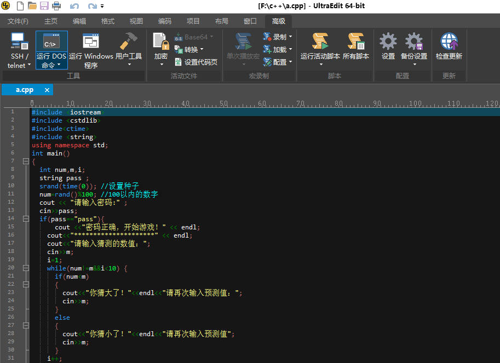Collapse the while loop fold at line 20
Image resolution: width=500 pixels, height=363 pixels.
click(x=25, y=268)
